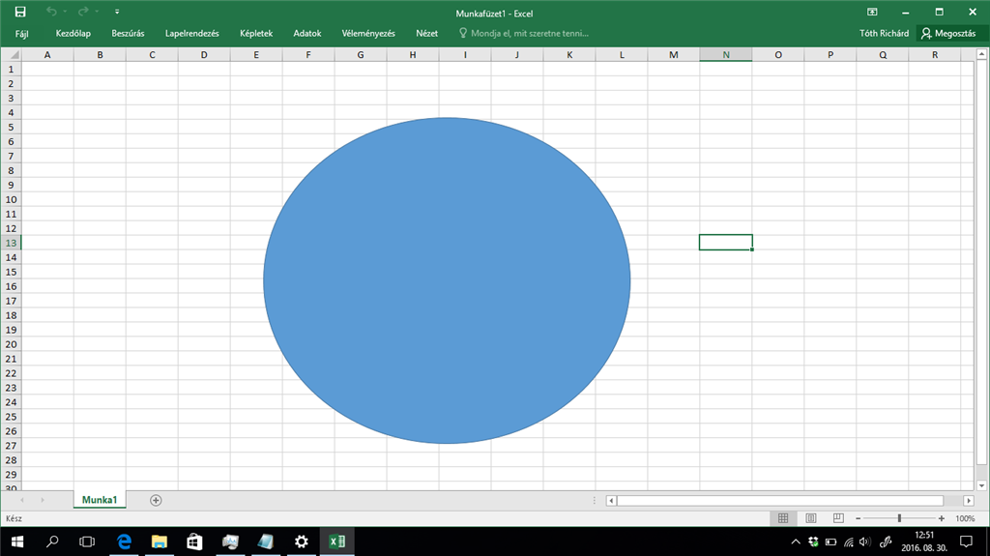This screenshot has height=556, width=990.
Task: Open the Settings gear in the taskbar
Action: (302, 541)
